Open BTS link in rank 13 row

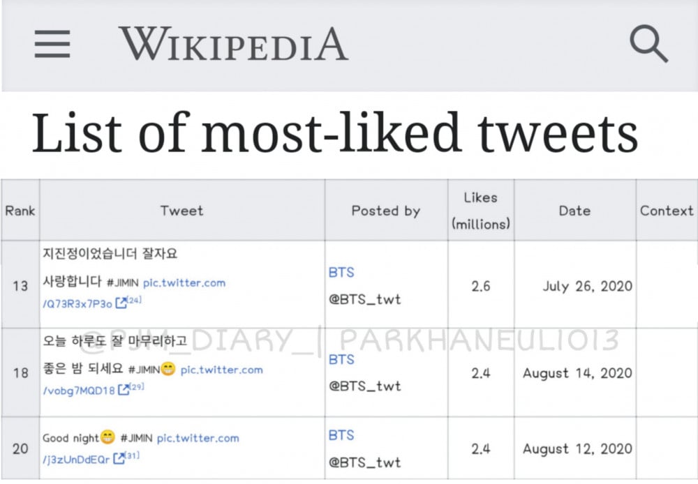pyautogui.click(x=341, y=272)
